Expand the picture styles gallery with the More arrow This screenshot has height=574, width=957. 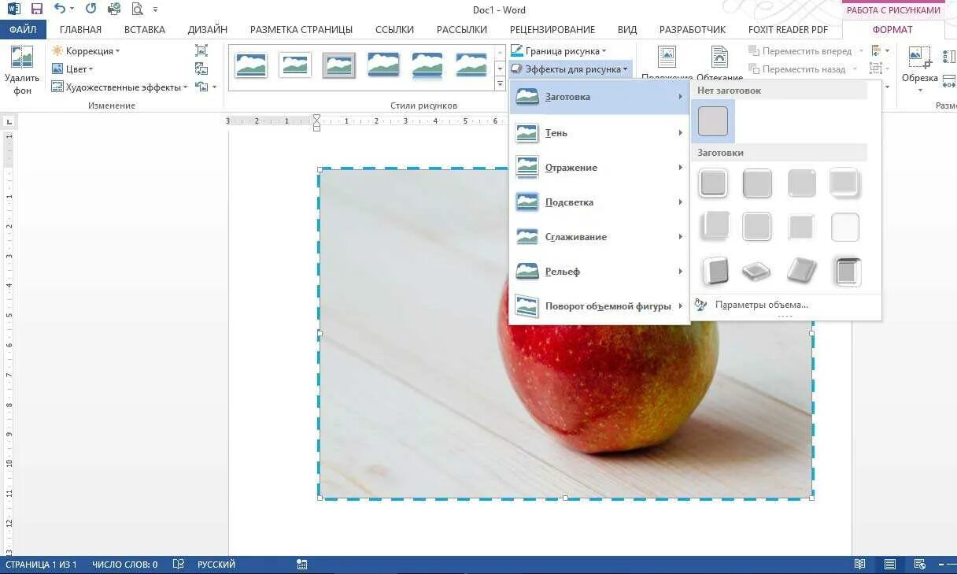click(x=499, y=84)
